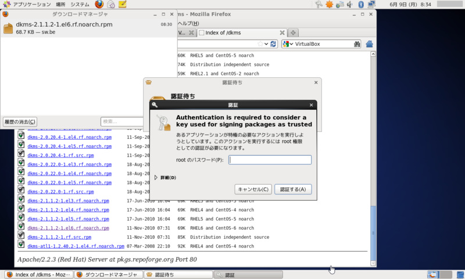
Task: Open link dkms-2.1.1.2-1.el4.rf.noarch.rpm
Action: pyautogui.click(x=68, y=210)
